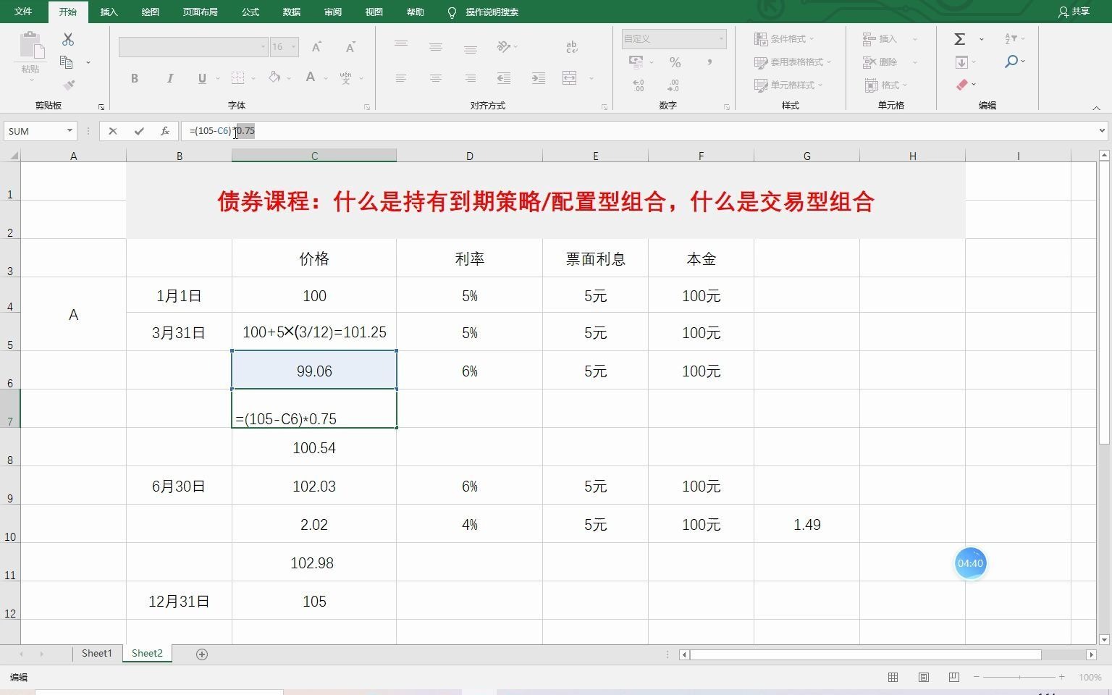1112x695 pixels.
Task: Switch to Page Layout view icon
Action: [924, 677]
